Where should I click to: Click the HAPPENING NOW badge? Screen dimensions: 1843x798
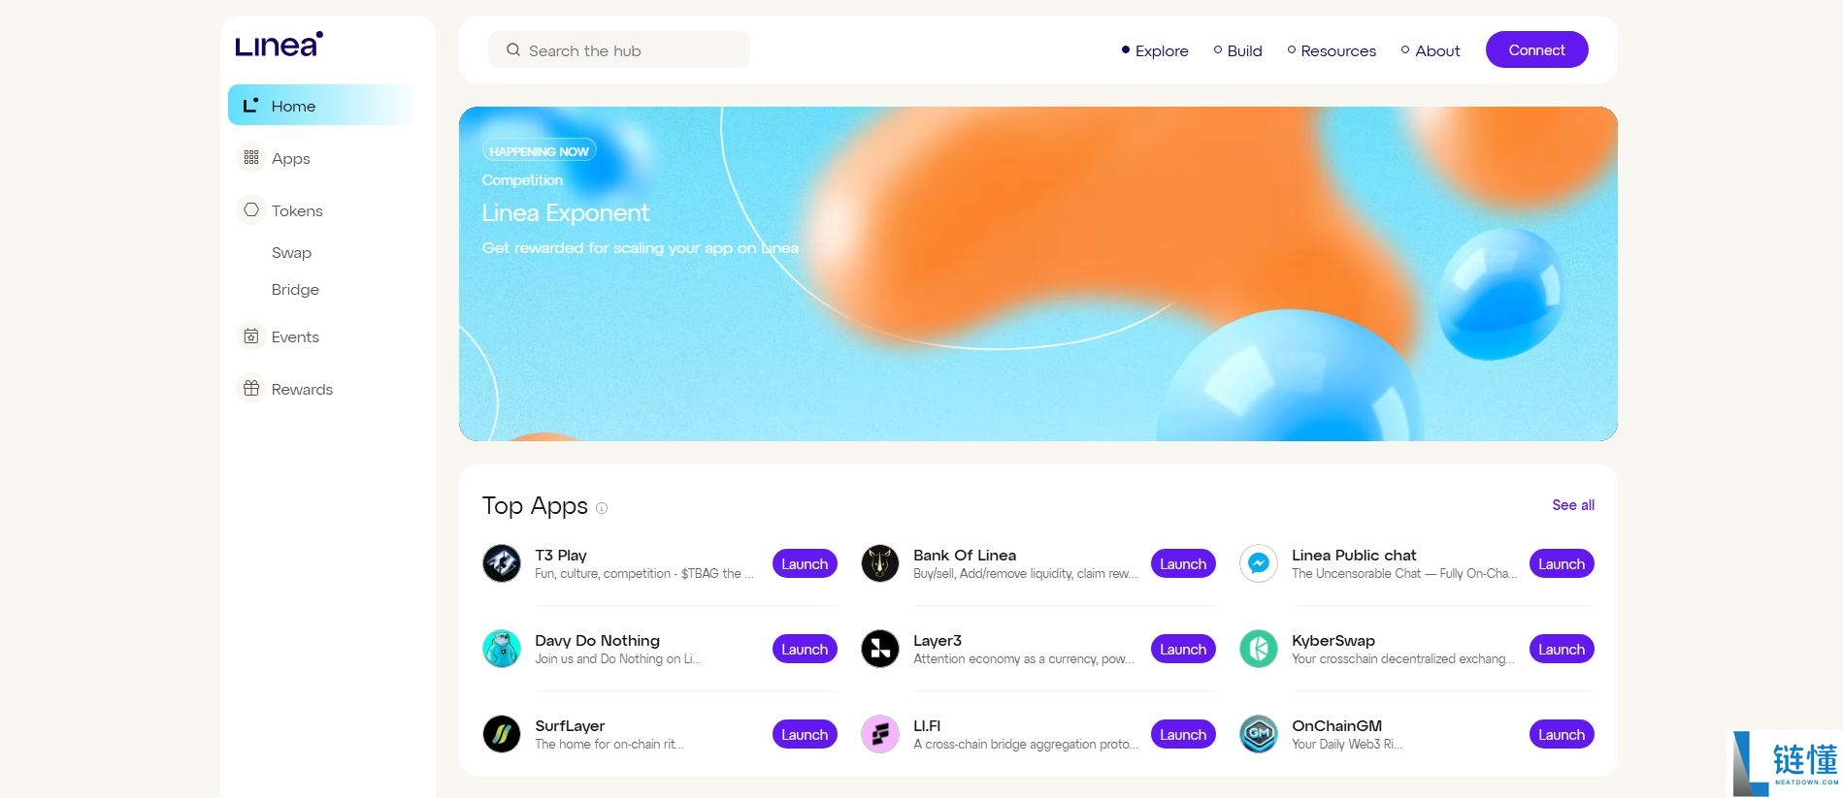pos(539,150)
